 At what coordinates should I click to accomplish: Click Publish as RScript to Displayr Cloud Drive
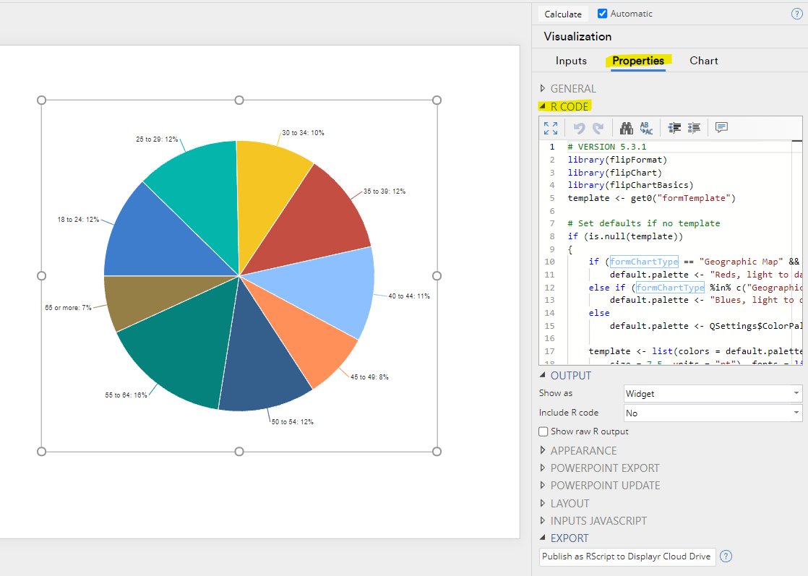click(x=627, y=556)
